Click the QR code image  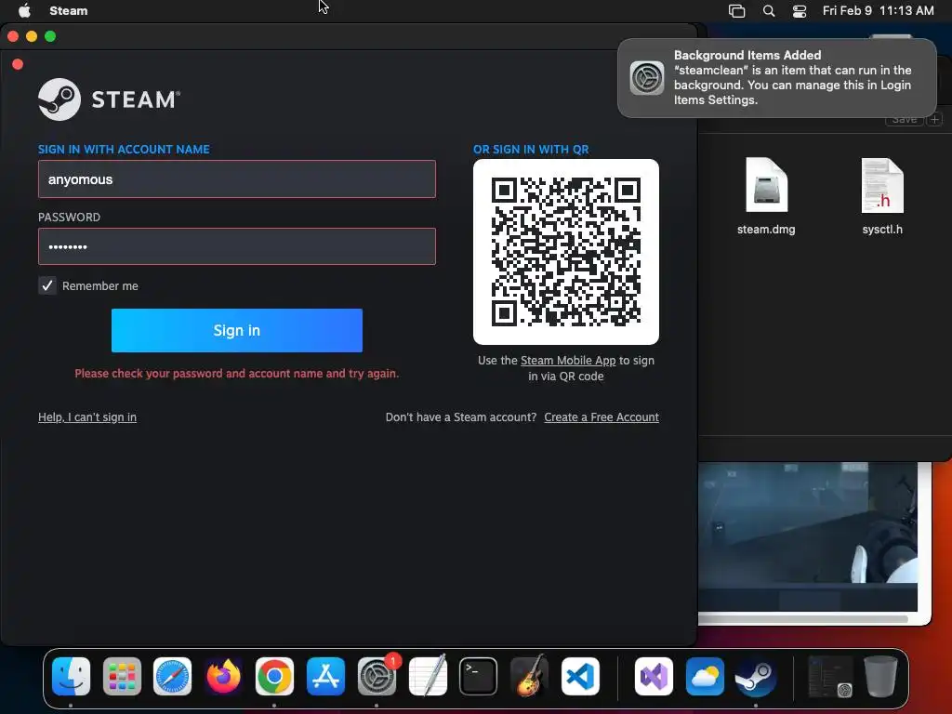pos(566,252)
